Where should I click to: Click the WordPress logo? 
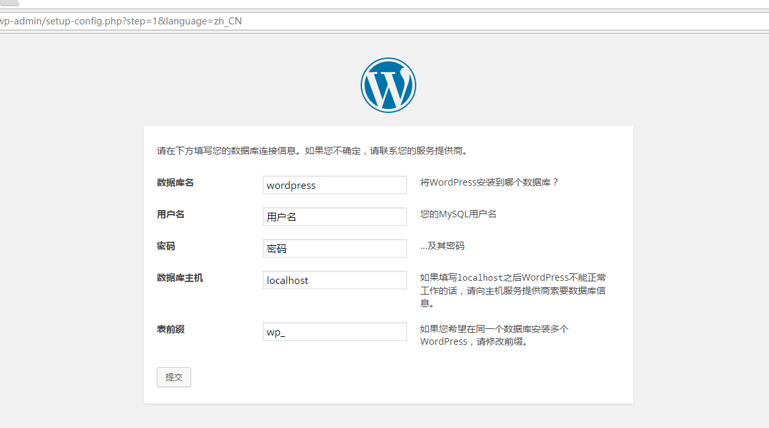[388, 85]
